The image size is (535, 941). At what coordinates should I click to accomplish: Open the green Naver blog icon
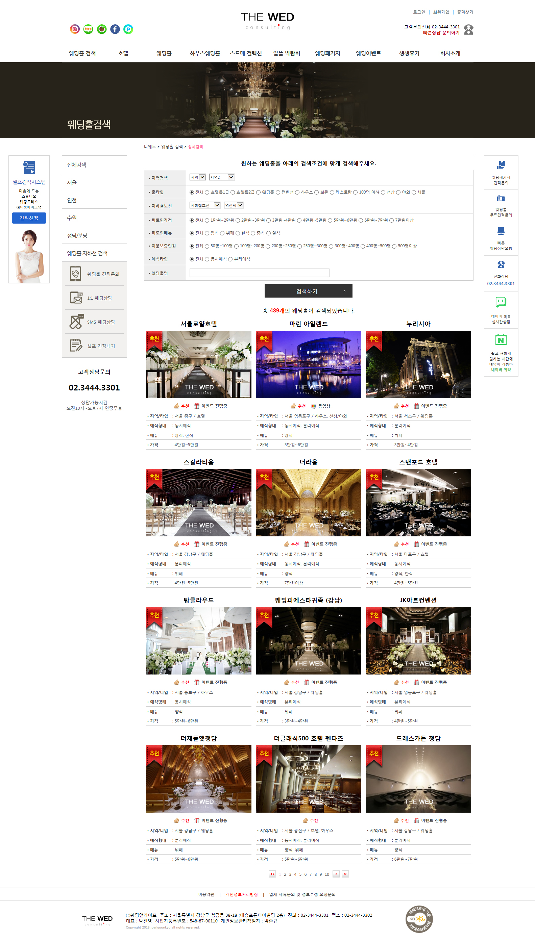pyautogui.click(x=88, y=29)
